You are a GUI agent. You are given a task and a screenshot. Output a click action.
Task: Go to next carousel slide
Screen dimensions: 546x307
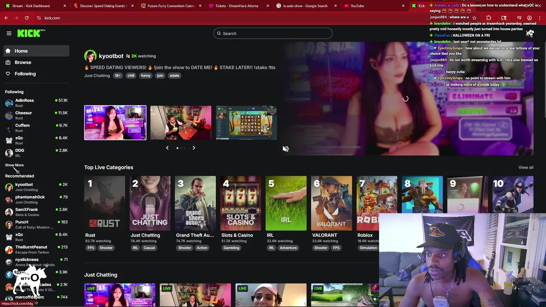pos(194,148)
